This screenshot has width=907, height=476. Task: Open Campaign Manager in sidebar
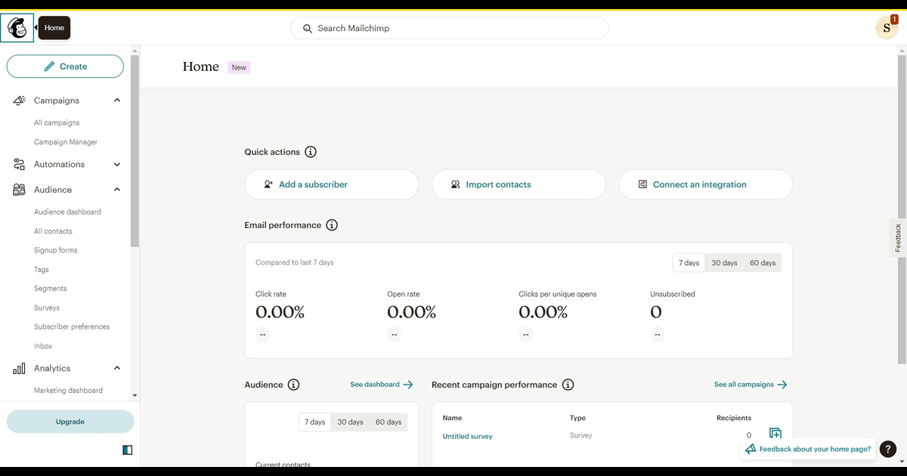[x=66, y=142]
